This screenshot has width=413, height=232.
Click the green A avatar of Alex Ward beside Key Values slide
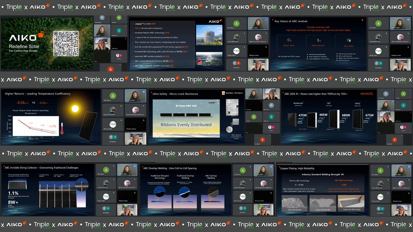point(378,24)
